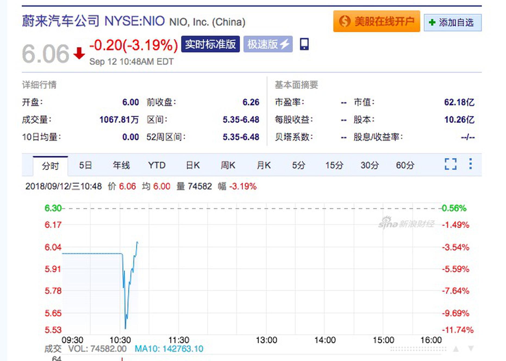Click the MA10: 142763.10 label

[x=169, y=349]
